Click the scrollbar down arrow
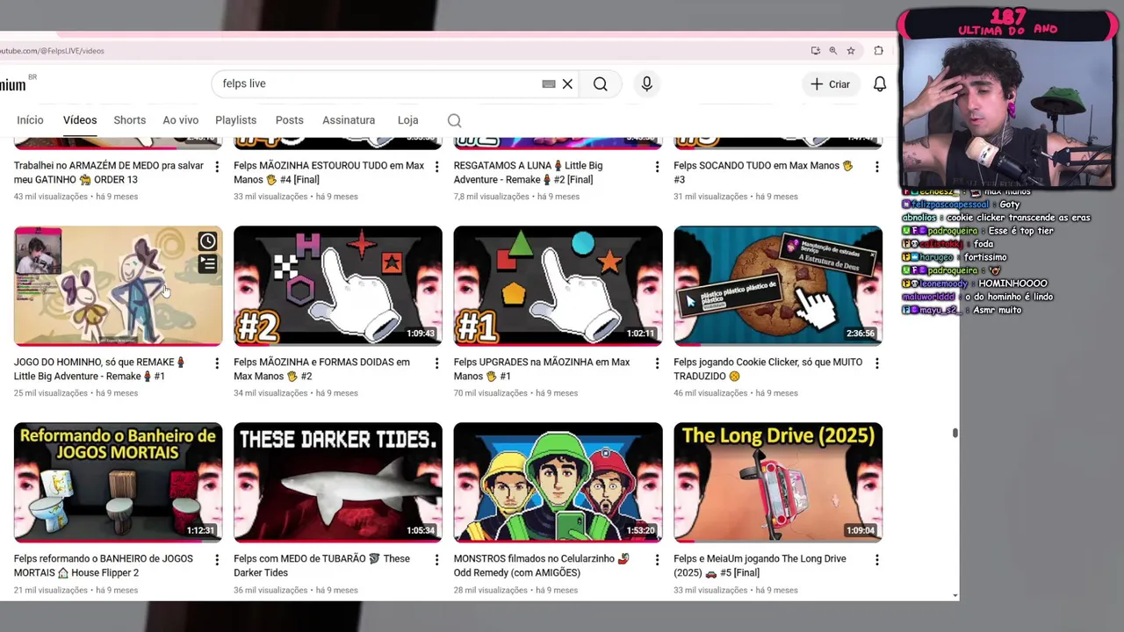The height and width of the screenshot is (632, 1124). pyautogui.click(x=955, y=596)
